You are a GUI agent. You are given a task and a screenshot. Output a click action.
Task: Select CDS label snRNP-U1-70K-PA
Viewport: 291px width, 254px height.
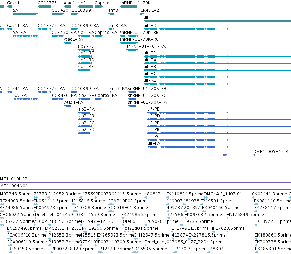pyautogui.click(x=147, y=102)
